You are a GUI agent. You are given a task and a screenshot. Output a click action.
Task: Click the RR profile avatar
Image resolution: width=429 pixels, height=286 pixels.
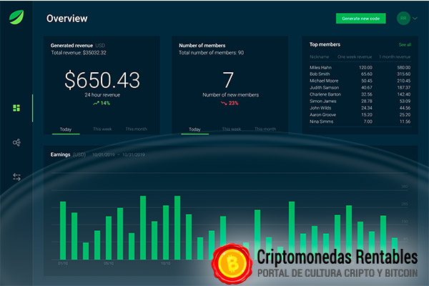click(403, 19)
